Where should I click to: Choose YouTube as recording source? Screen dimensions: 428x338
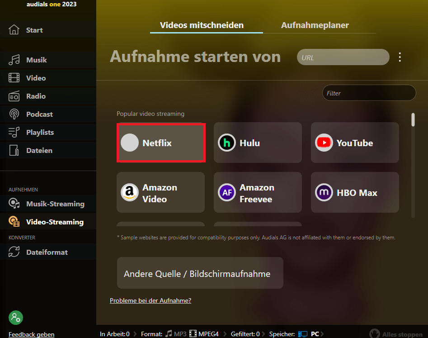pos(355,143)
